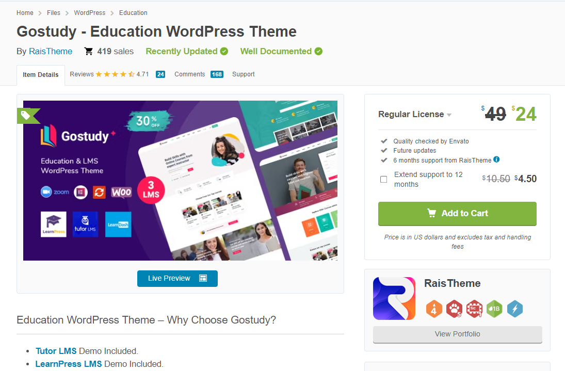565x371 pixels.
Task: Click the green checkmark beside Well Documented
Action: click(318, 51)
